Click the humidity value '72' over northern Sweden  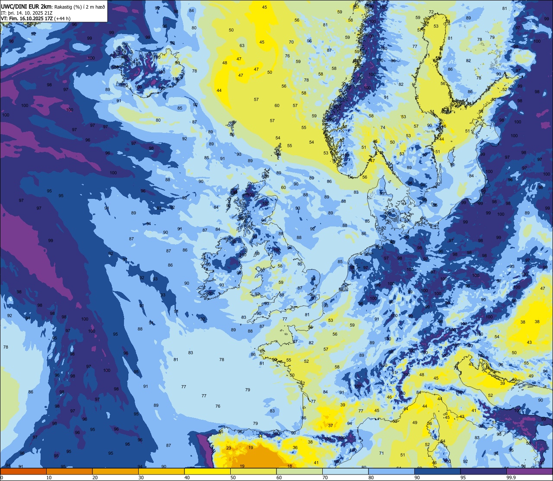coord(431,12)
